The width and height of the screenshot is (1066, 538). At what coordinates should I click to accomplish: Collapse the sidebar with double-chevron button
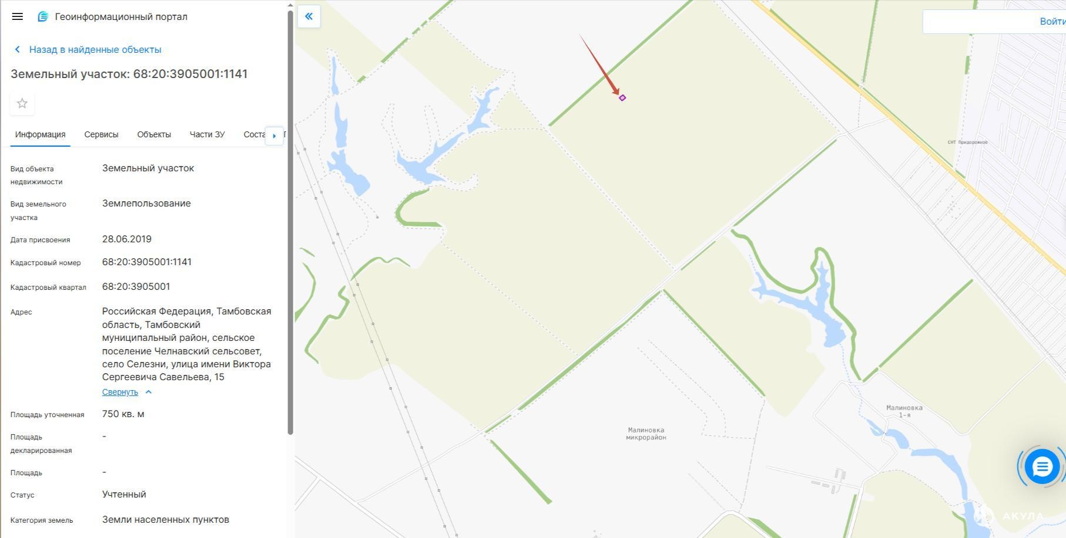click(309, 16)
